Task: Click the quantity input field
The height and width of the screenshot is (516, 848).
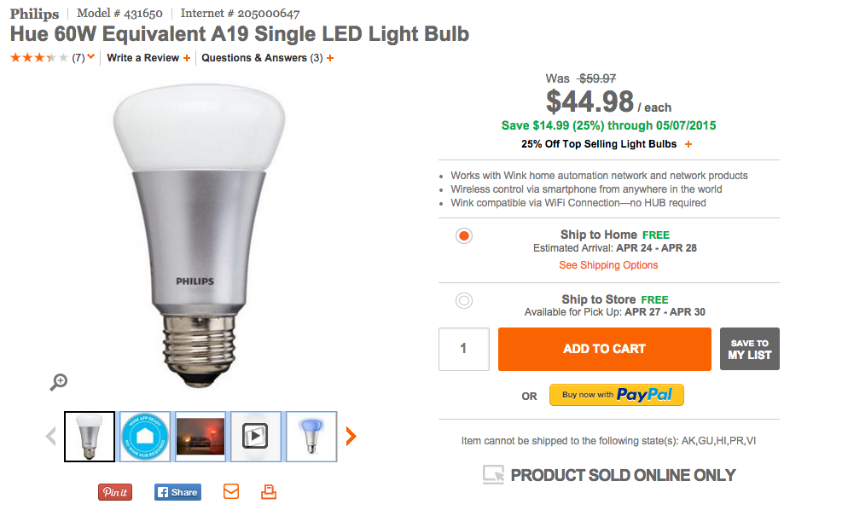Action: pyautogui.click(x=463, y=349)
